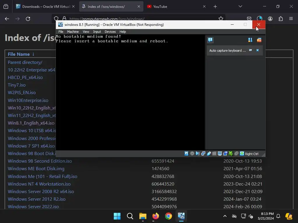
Task: Click the VirtualBox taskbar icon
Action: tap(181, 216)
